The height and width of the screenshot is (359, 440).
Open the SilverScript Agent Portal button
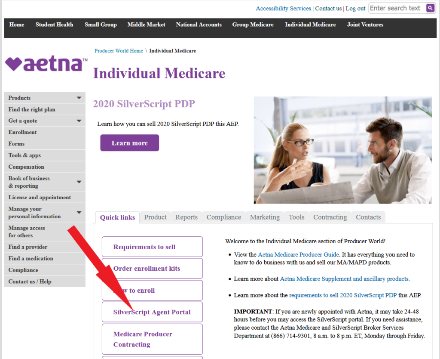click(152, 312)
